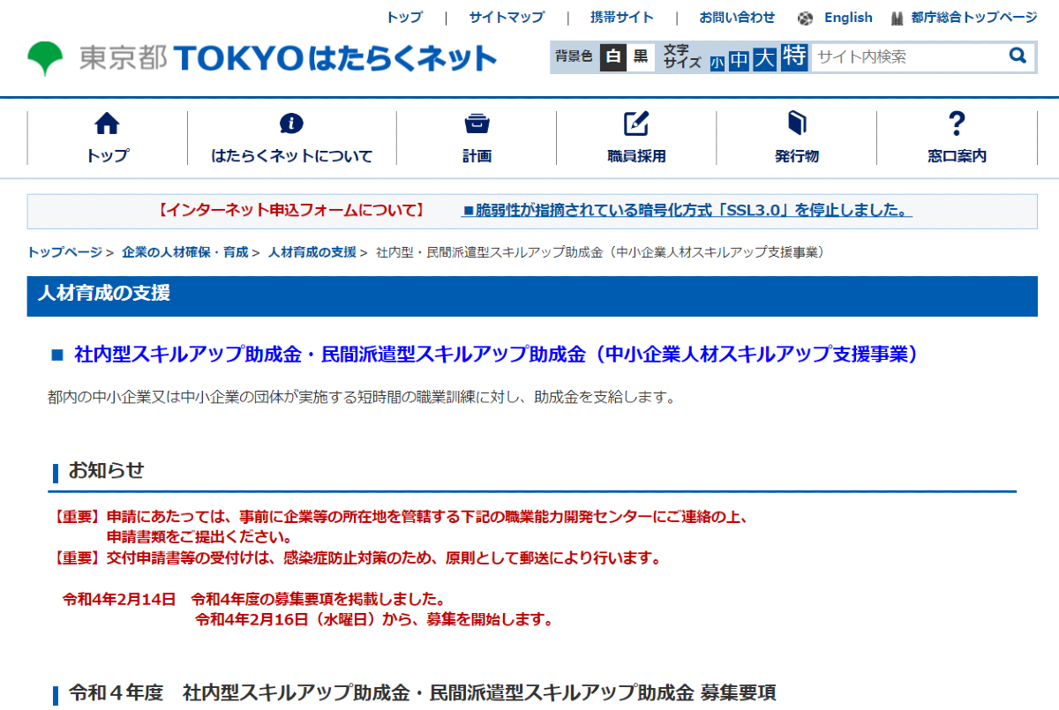Open お問い合わせ from the top menu
The width and height of the screenshot is (1059, 710).
point(736,17)
